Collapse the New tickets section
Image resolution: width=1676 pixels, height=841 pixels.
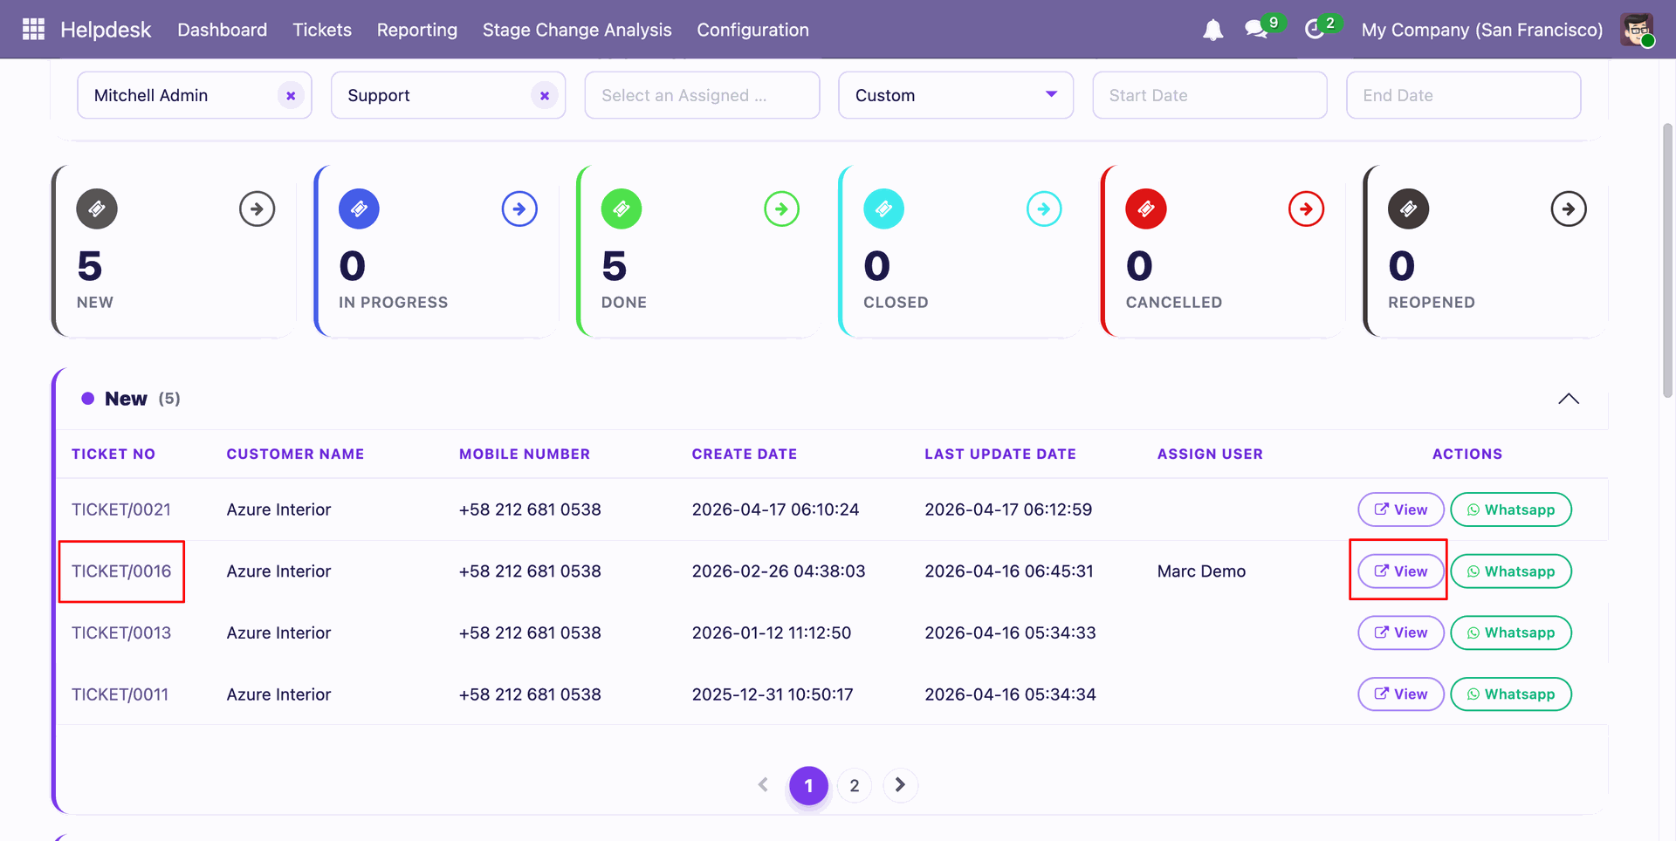pyautogui.click(x=1569, y=399)
